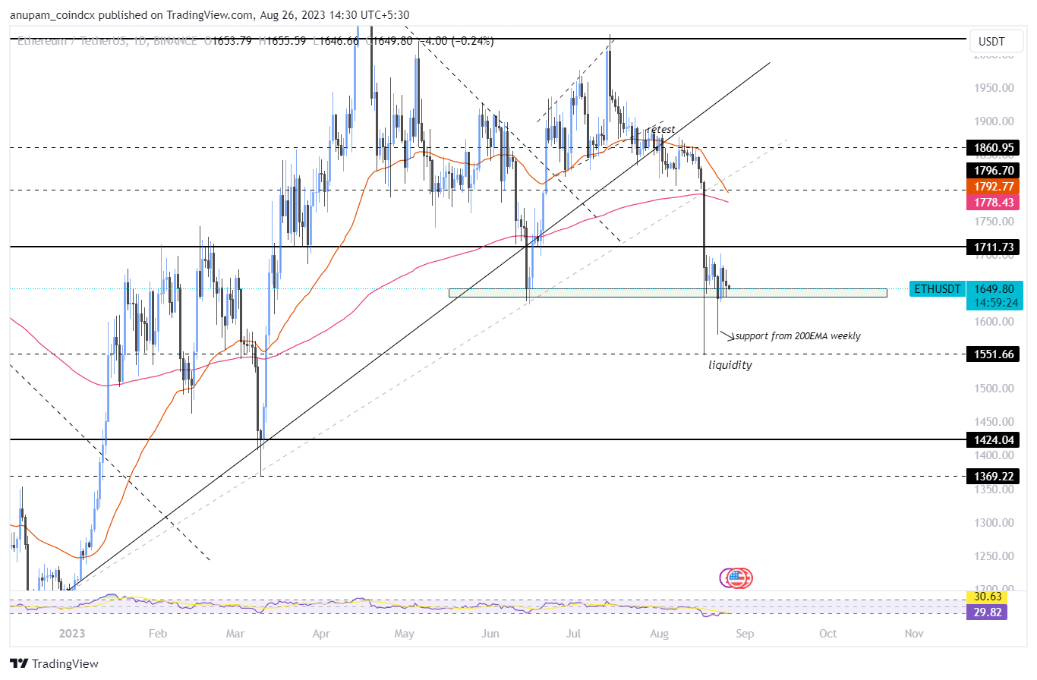The width and height of the screenshot is (1037, 680).
Task: Click the USDT currency button
Action: click(995, 41)
